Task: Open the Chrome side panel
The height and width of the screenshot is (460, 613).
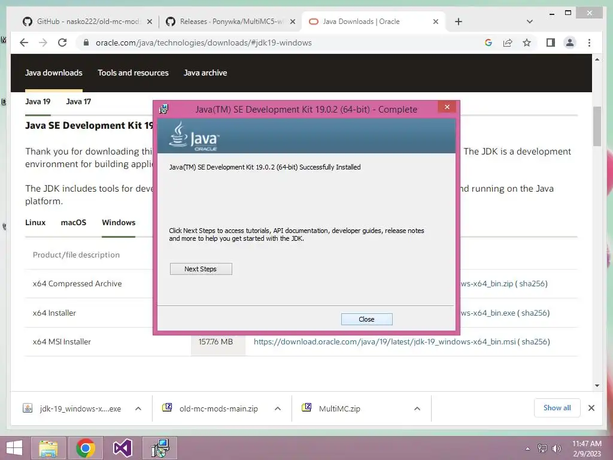Action: 551,43
